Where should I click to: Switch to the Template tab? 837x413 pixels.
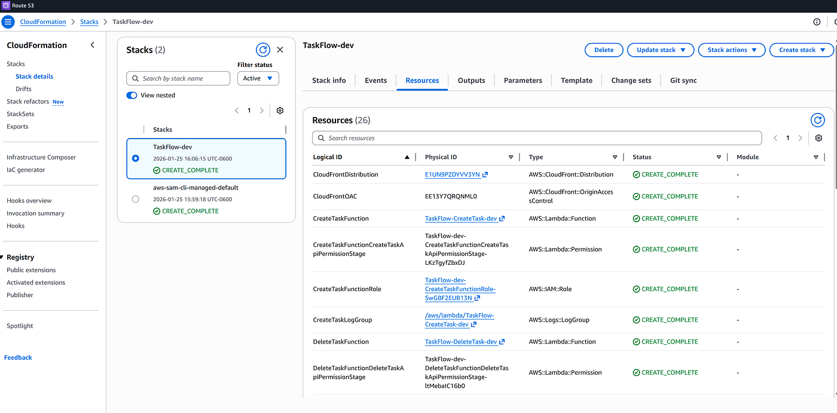pyautogui.click(x=577, y=80)
